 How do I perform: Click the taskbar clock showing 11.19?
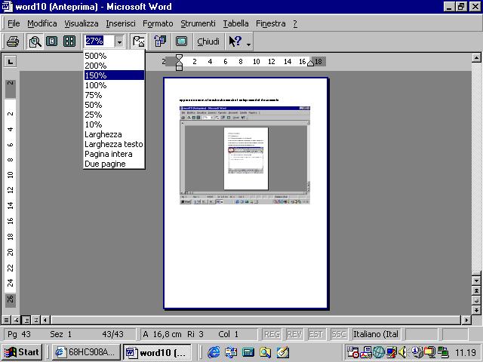[466, 352]
